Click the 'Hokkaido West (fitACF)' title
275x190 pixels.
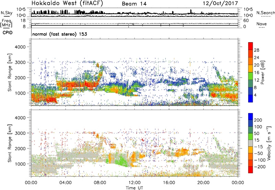pos(67,3)
